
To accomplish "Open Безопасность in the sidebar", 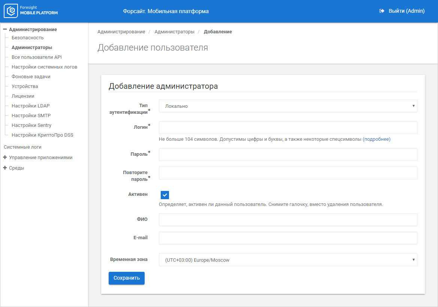I will (x=27, y=38).
